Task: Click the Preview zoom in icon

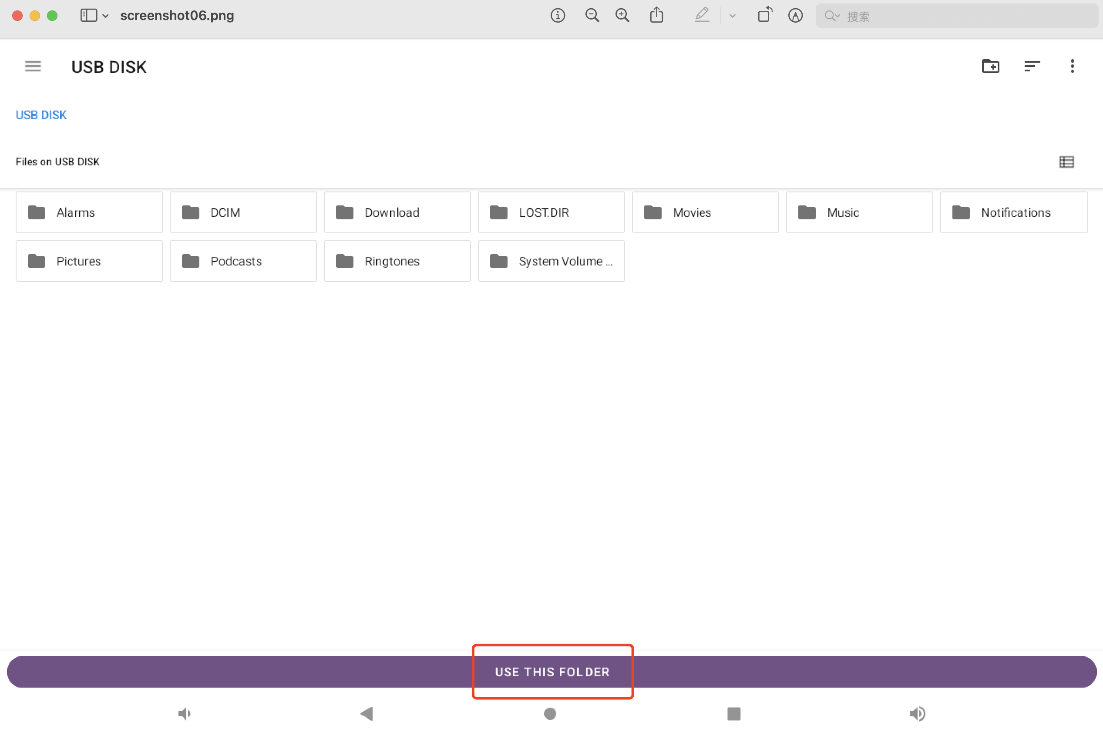Action: click(x=622, y=15)
